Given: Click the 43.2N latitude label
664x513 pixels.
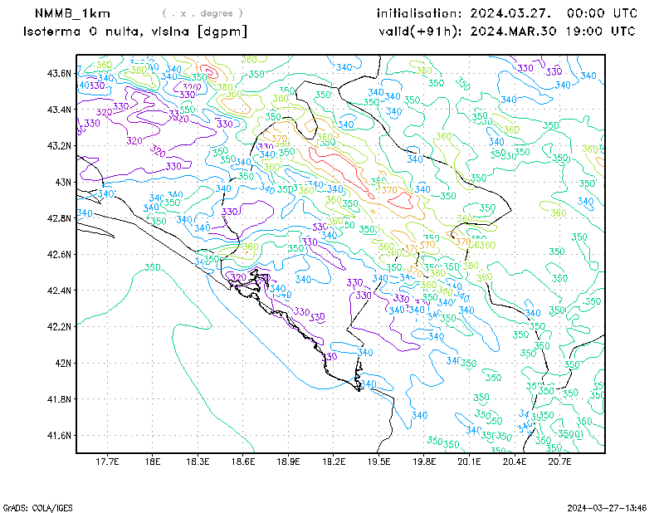Looking at the screenshot, I should [59, 146].
